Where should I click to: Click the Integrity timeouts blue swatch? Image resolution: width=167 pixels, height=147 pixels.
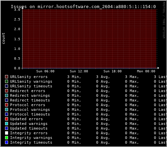pos(6,142)
